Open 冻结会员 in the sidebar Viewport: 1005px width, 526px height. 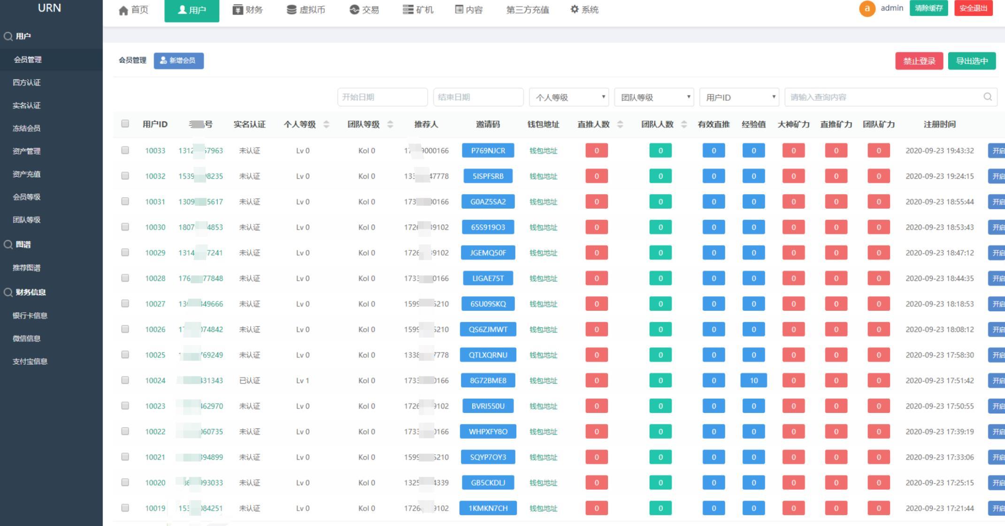[27, 128]
